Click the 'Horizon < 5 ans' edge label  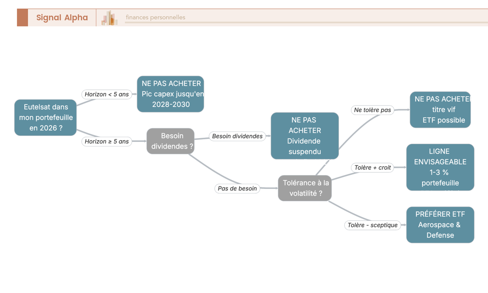[107, 94]
